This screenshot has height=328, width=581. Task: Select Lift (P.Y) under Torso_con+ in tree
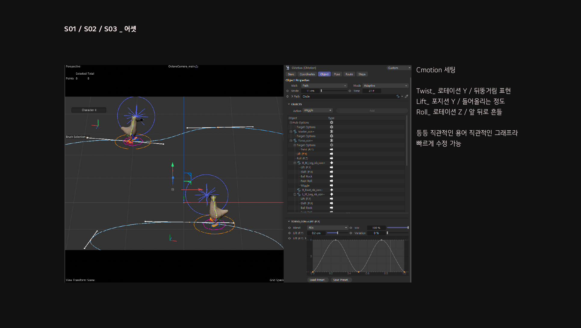click(302, 154)
